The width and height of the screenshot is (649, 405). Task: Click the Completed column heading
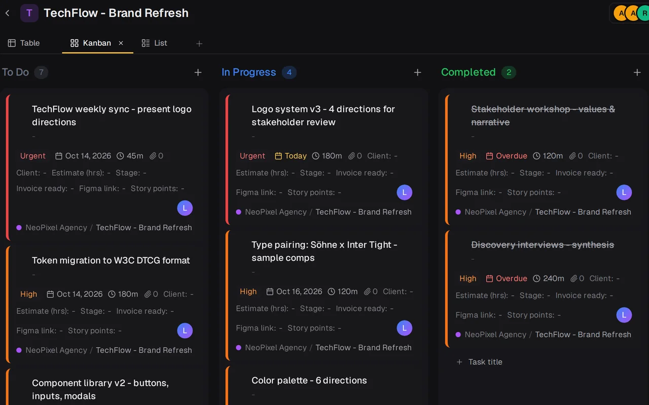click(x=468, y=72)
